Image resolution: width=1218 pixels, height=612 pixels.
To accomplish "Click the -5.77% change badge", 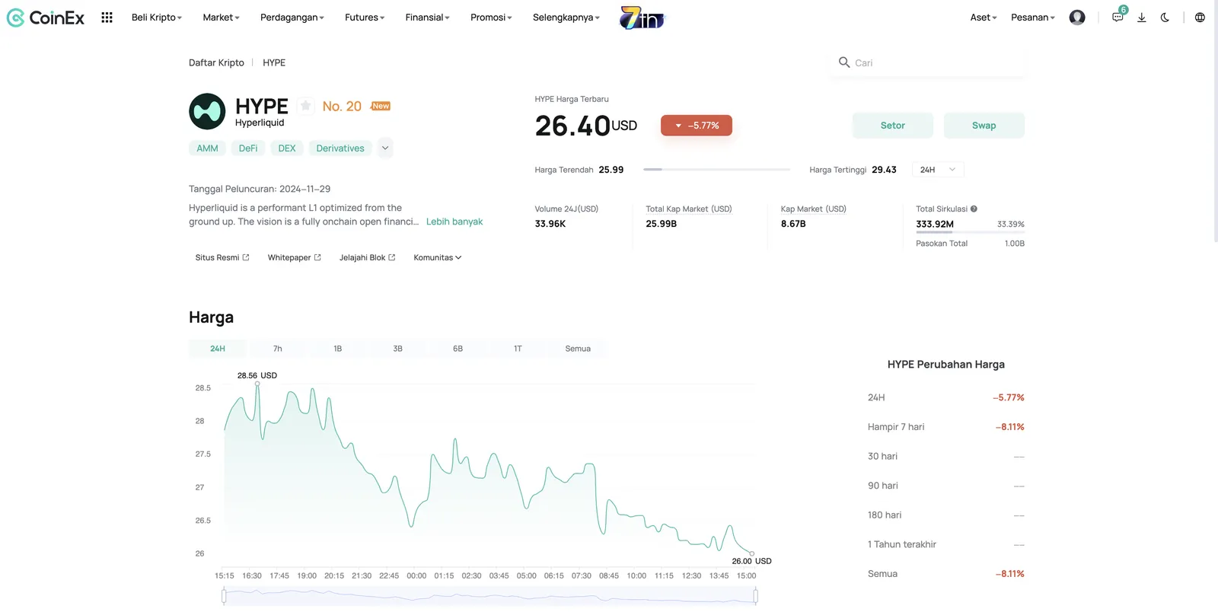I will 697,126.
